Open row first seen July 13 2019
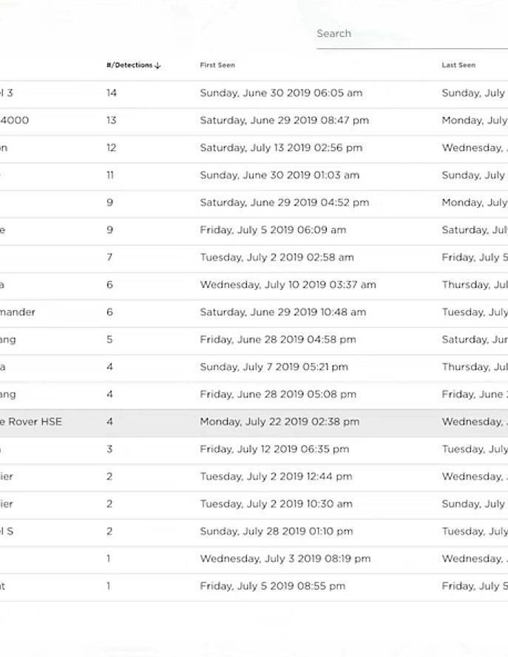The width and height of the screenshot is (508, 657). (254, 148)
